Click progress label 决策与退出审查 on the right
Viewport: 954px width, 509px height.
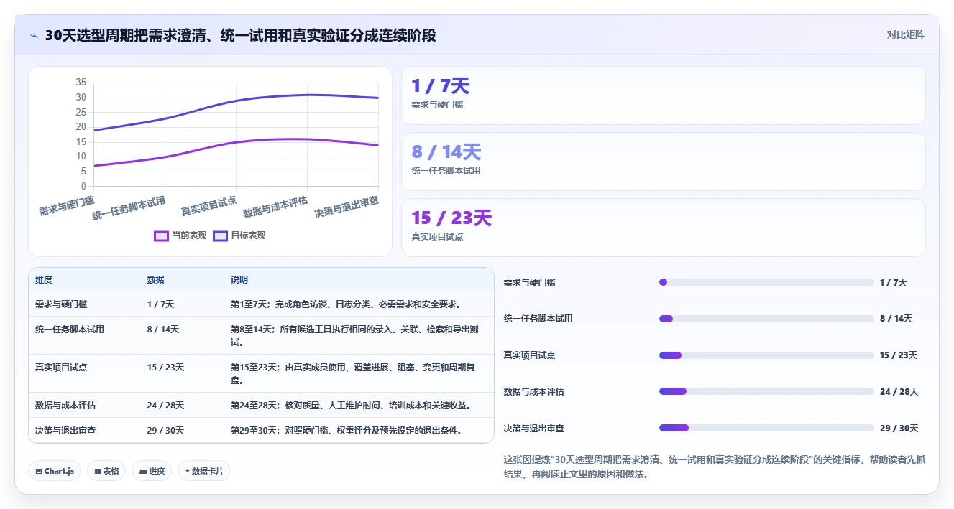point(534,429)
